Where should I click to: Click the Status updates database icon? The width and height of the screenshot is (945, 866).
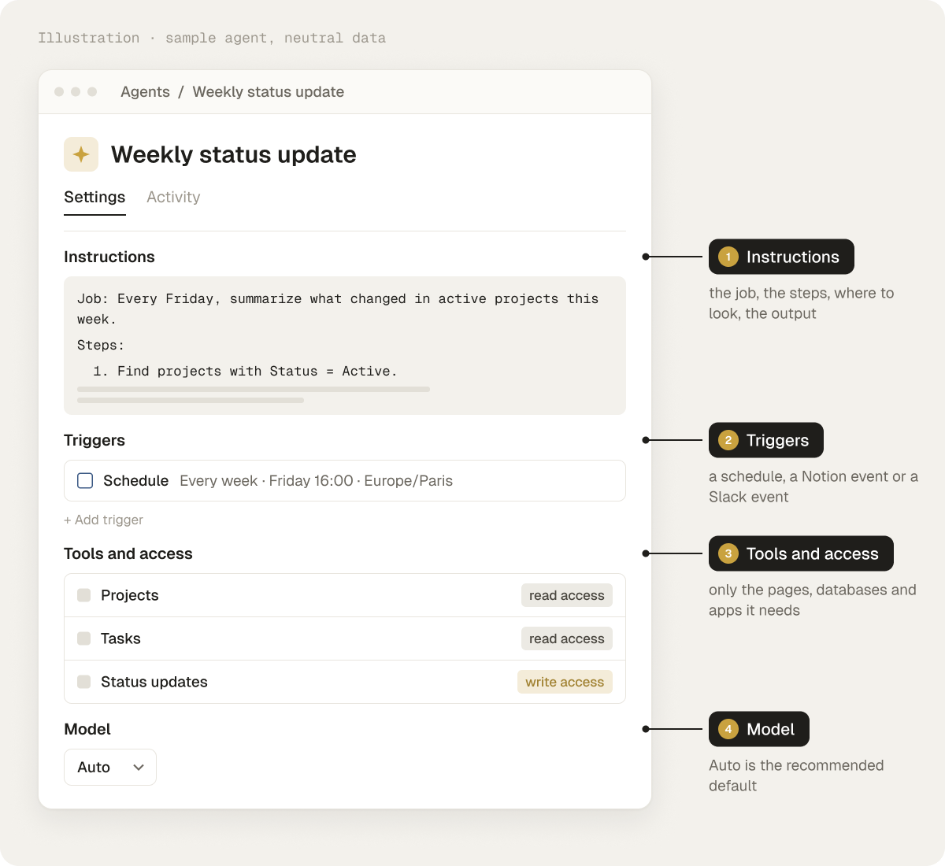(83, 682)
